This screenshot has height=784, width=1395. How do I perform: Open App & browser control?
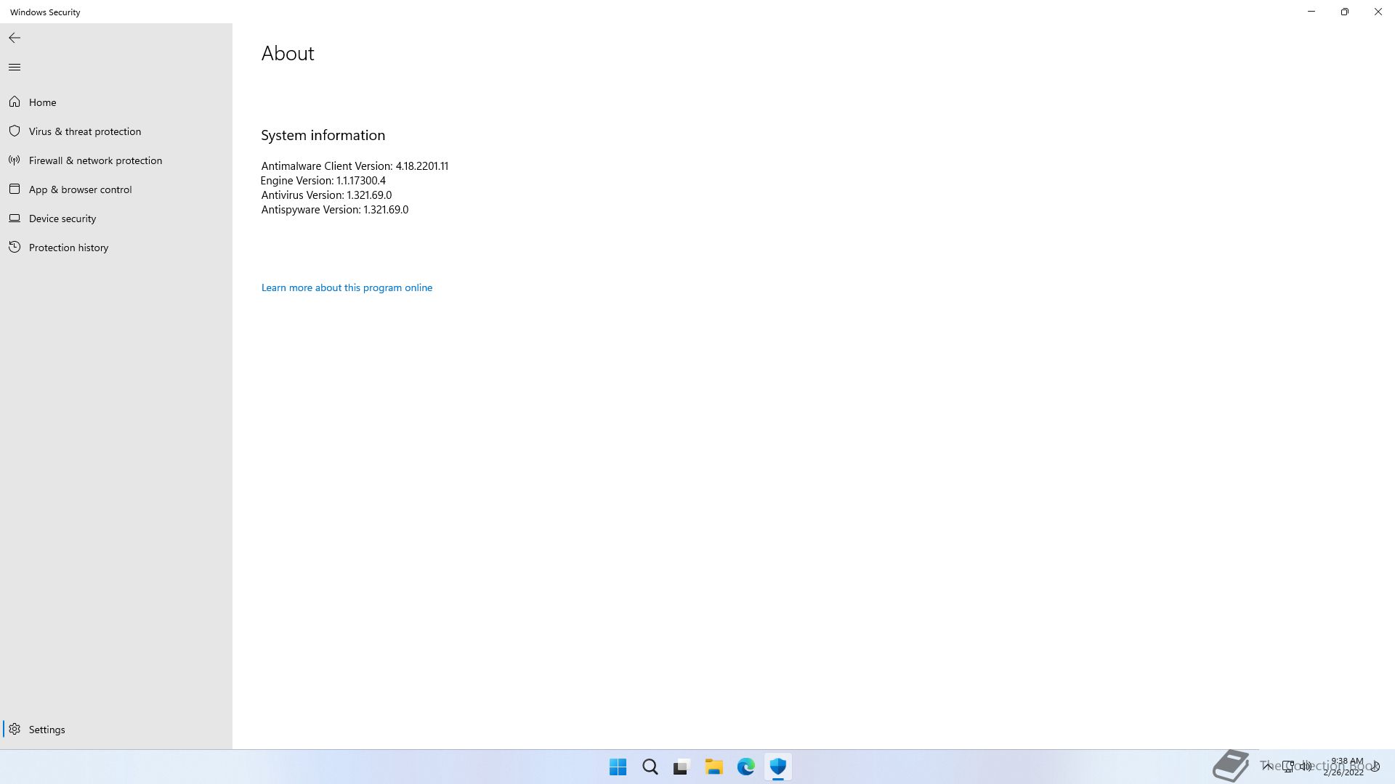[x=79, y=189]
